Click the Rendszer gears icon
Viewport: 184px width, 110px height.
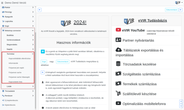point(3,96)
